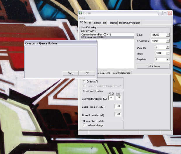Viewport: 181px width, 154px height.
Task: Click Retry in Com test dialog
Action: click(71, 73)
